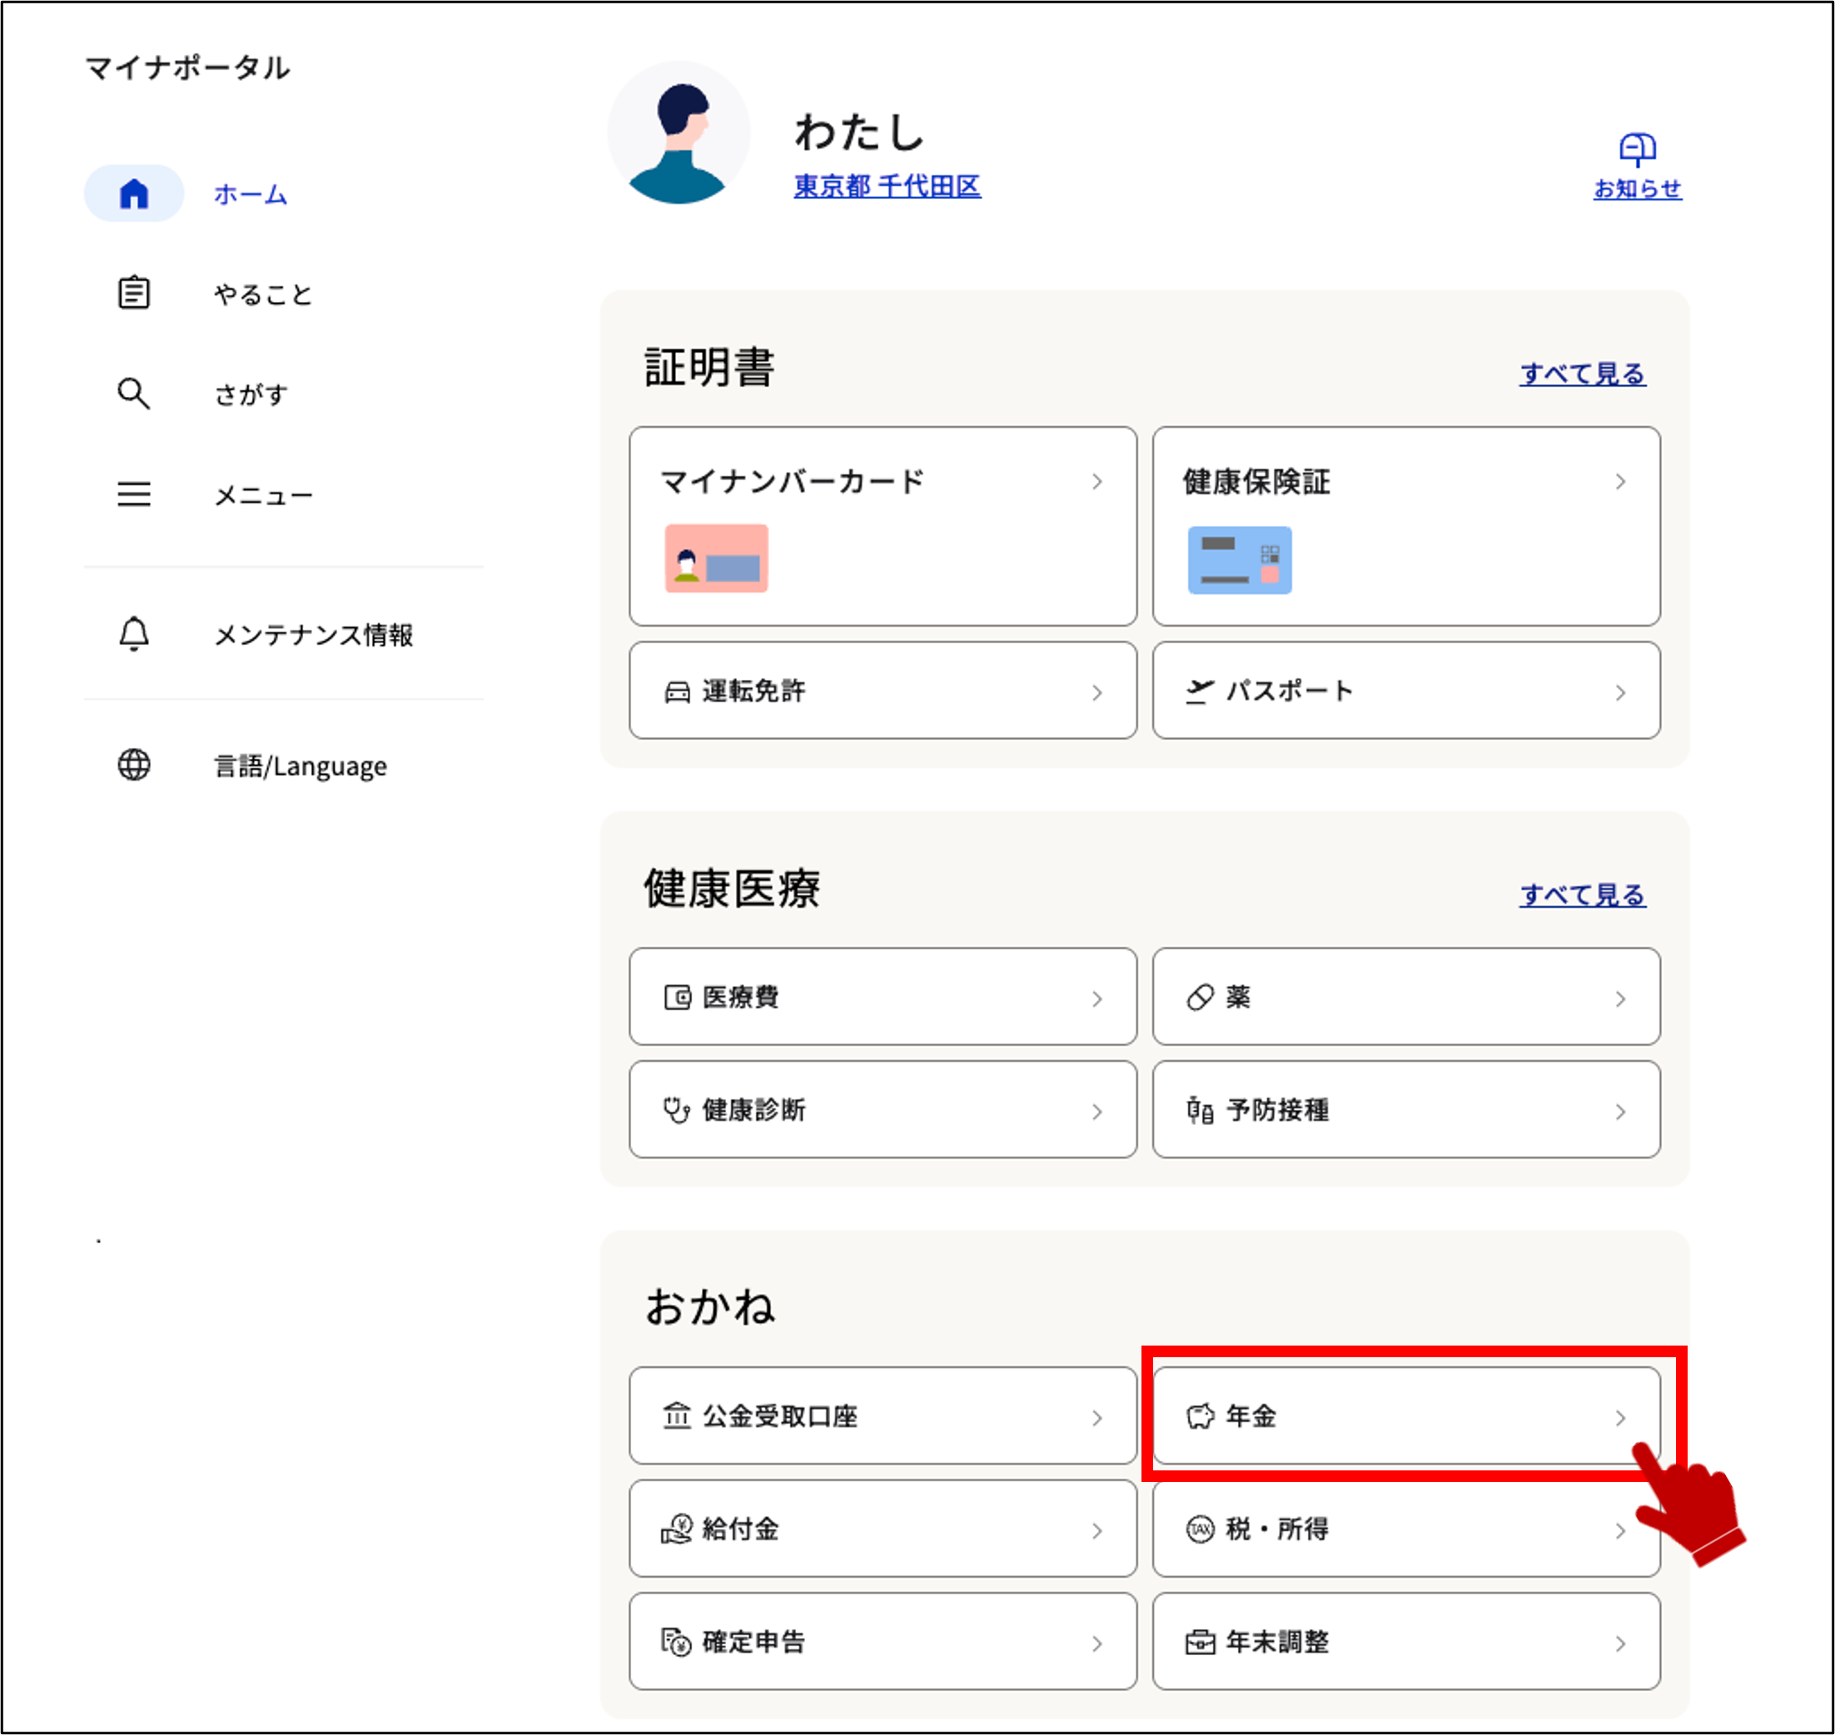
Task: Click the Home house icon in sidebar
Action: coord(134,193)
